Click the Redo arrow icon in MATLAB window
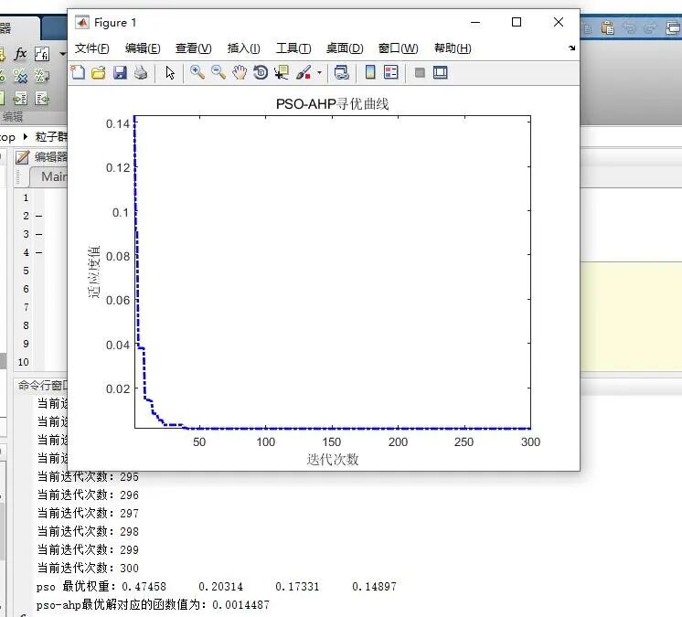Image resolution: width=682 pixels, height=617 pixels. [x=650, y=28]
